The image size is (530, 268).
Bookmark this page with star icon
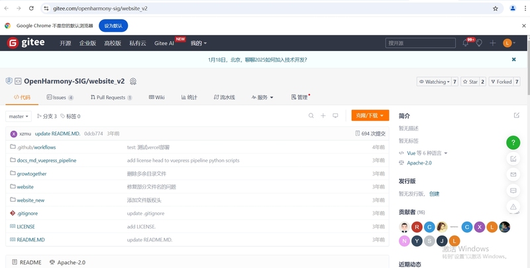tap(496, 9)
